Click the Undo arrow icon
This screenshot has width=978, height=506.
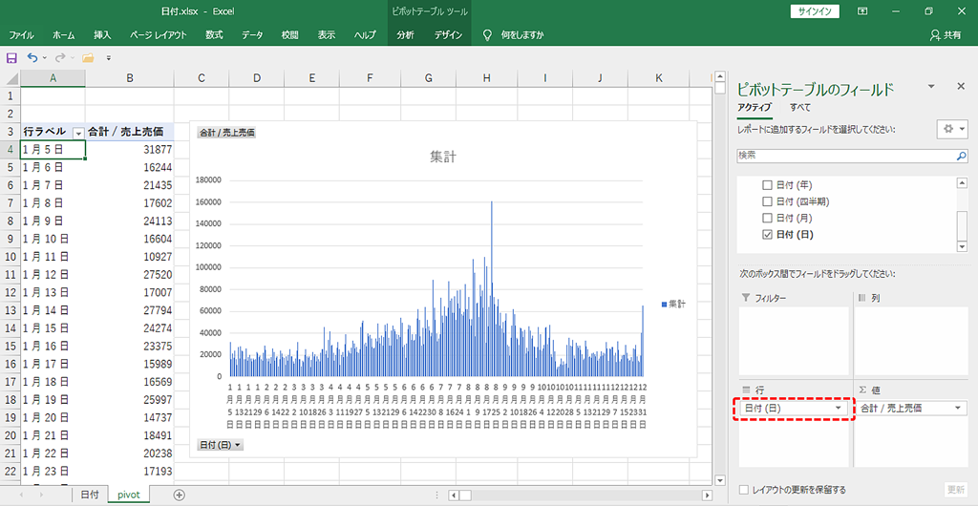coord(33,58)
